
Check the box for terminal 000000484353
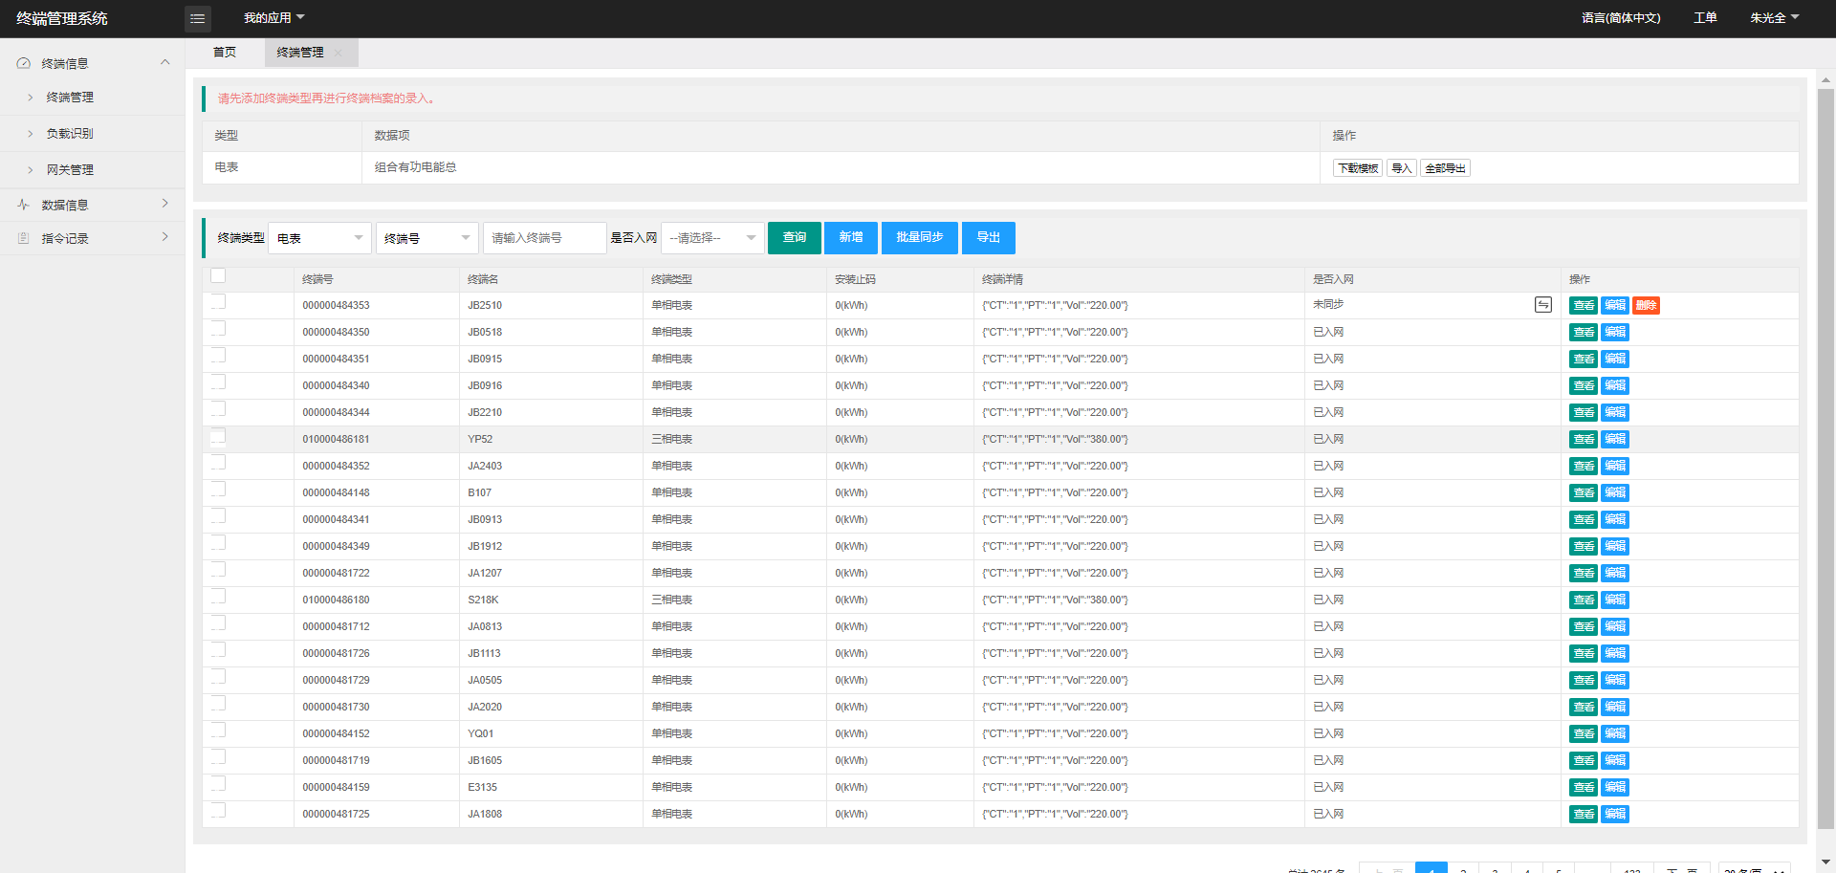(218, 302)
